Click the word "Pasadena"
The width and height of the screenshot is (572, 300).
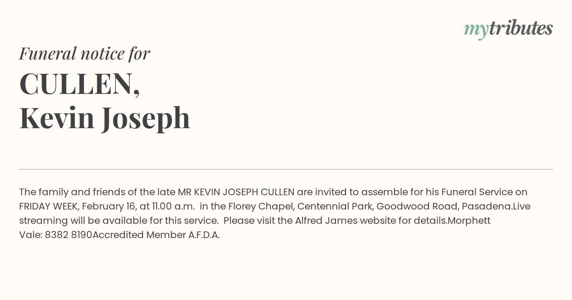point(487,207)
